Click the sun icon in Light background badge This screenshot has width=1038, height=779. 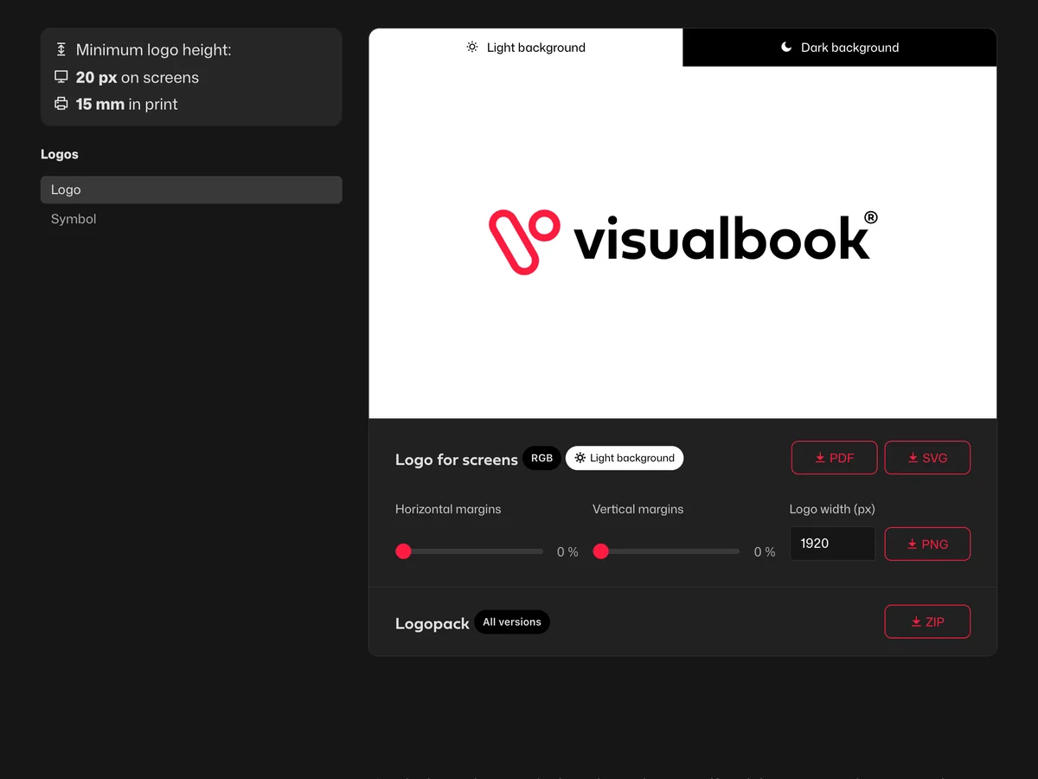click(580, 458)
